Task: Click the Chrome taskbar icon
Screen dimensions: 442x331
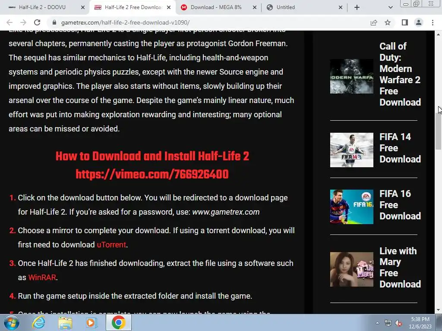Action: click(118, 322)
